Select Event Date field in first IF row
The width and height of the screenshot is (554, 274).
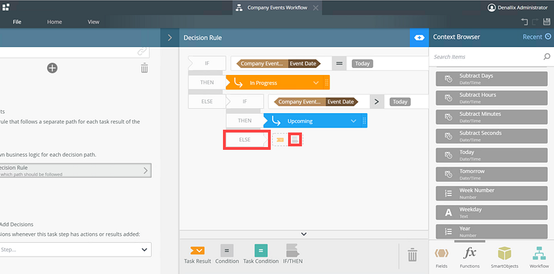[303, 64]
